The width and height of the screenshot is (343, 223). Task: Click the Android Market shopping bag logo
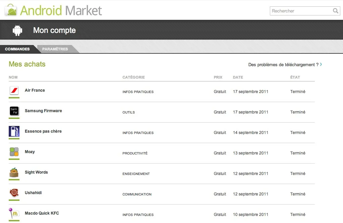(11, 10)
